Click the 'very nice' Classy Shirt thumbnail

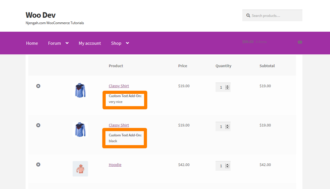tap(80, 90)
